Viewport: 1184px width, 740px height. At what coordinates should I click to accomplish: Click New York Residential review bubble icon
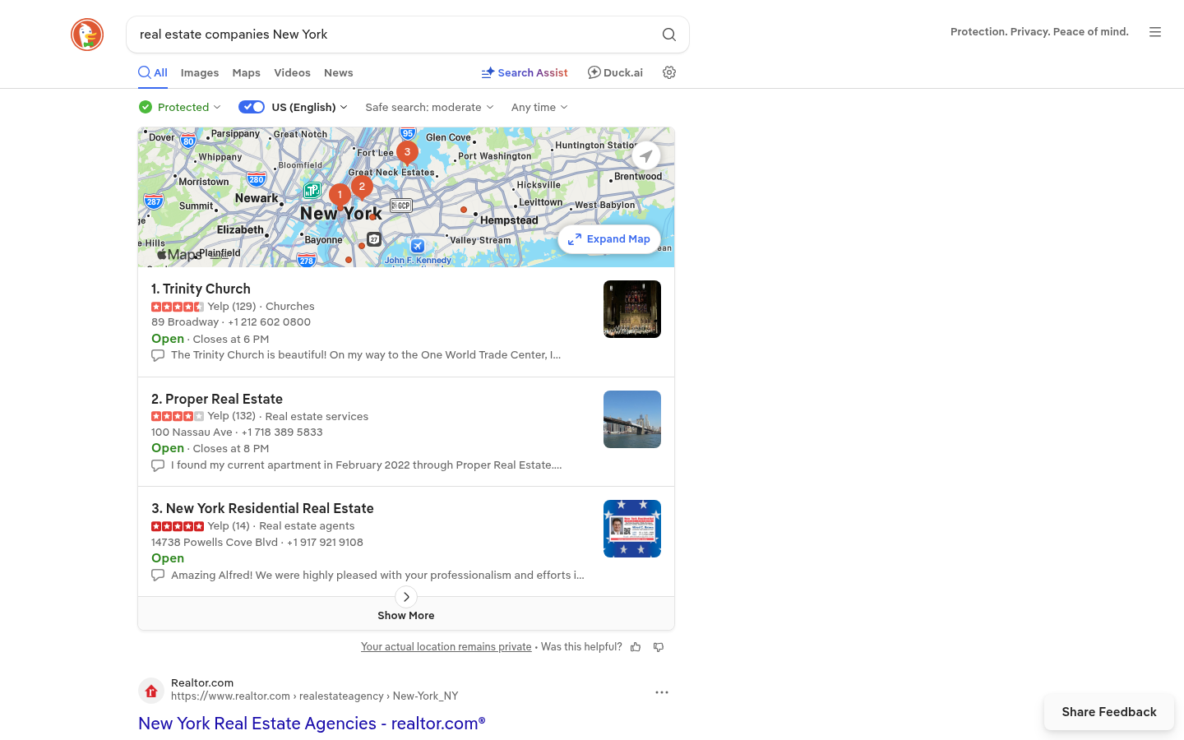click(158, 576)
